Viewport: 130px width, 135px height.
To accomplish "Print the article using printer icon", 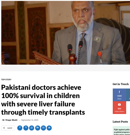I will click(49, 128).
